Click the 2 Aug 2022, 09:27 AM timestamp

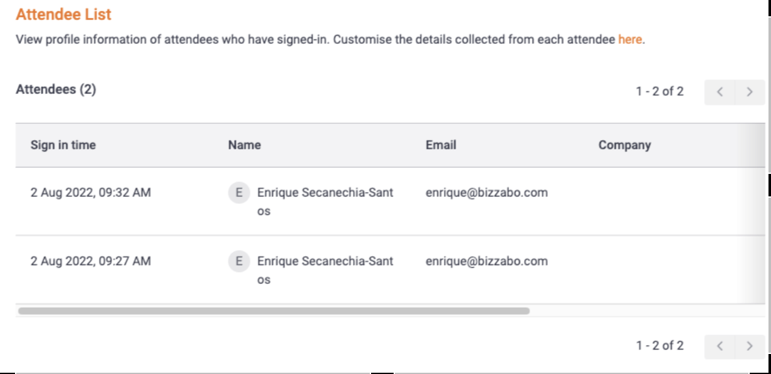[91, 261]
